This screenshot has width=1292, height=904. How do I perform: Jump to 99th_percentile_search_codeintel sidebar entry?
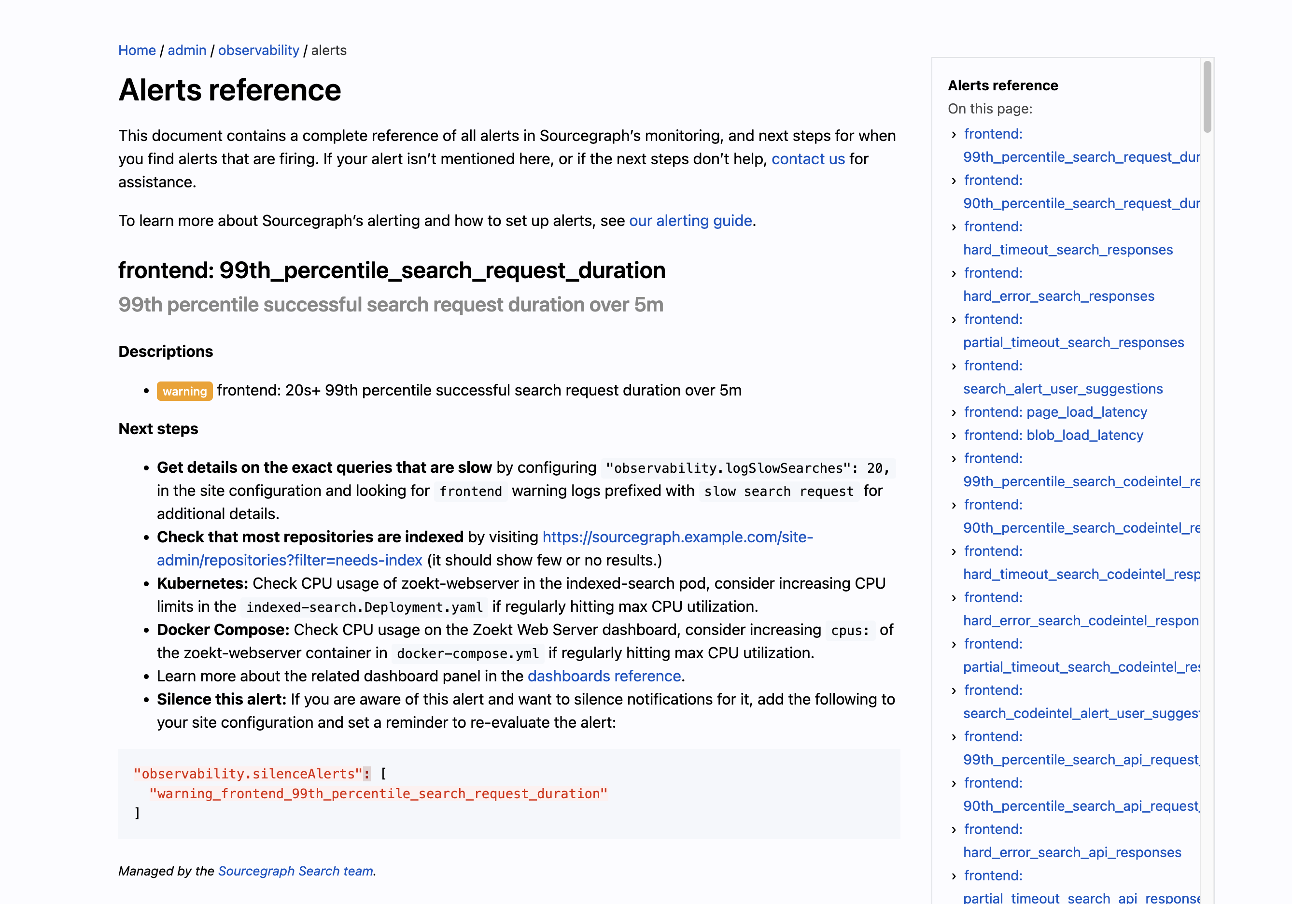[x=1081, y=470]
